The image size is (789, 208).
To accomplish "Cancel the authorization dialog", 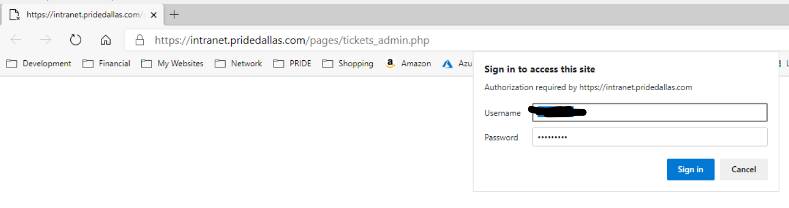I will pos(744,169).
